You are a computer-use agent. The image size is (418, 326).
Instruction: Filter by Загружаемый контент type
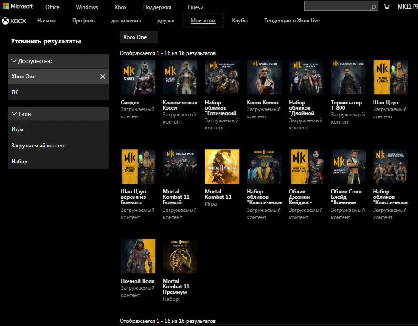point(39,146)
